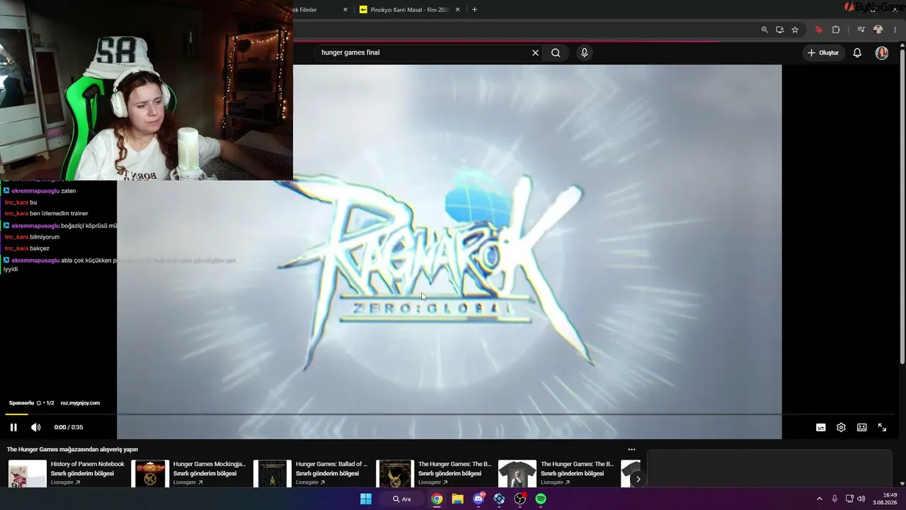The width and height of the screenshot is (906, 510).
Task: Open the system volume control
Action: (861, 499)
